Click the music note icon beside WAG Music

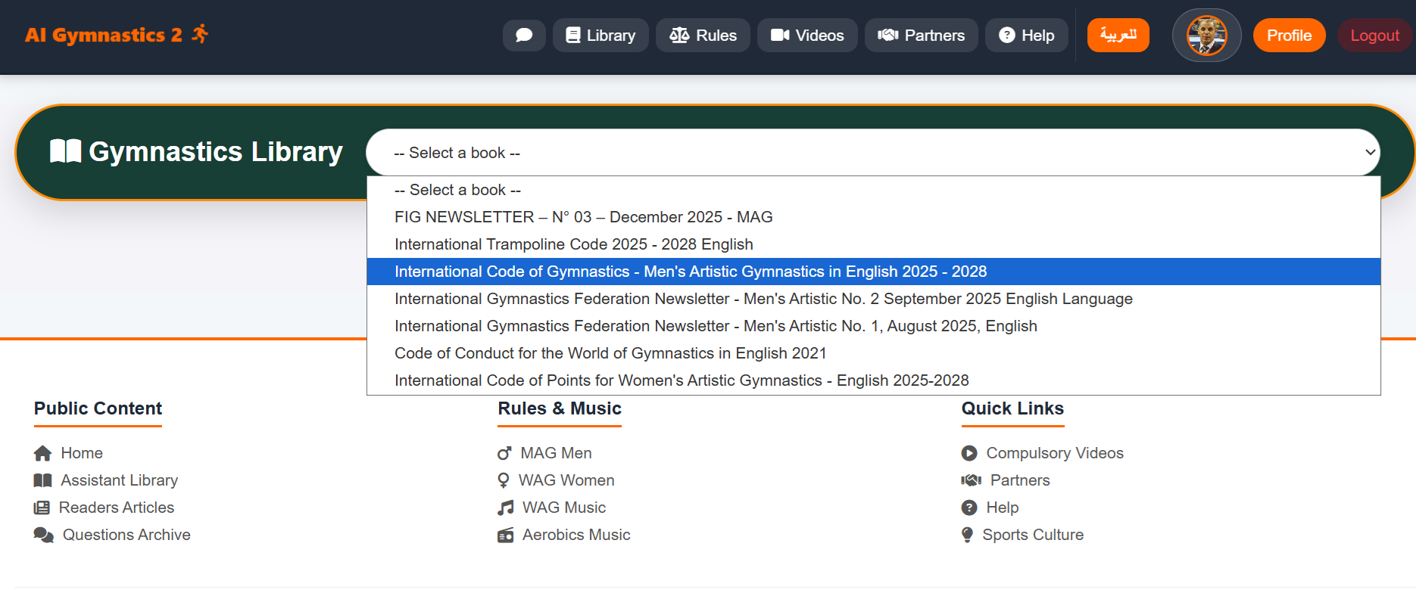[505, 508]
